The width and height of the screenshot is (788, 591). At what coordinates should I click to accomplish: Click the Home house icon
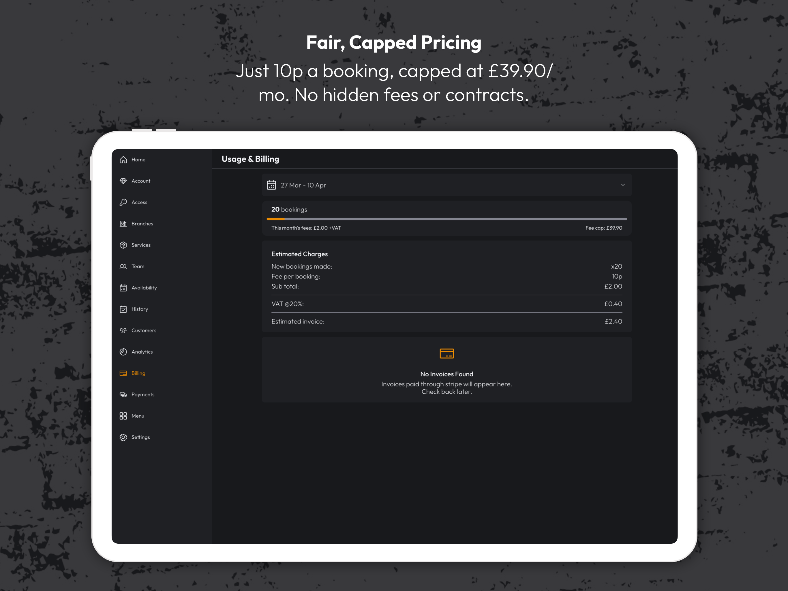point(123,160)
